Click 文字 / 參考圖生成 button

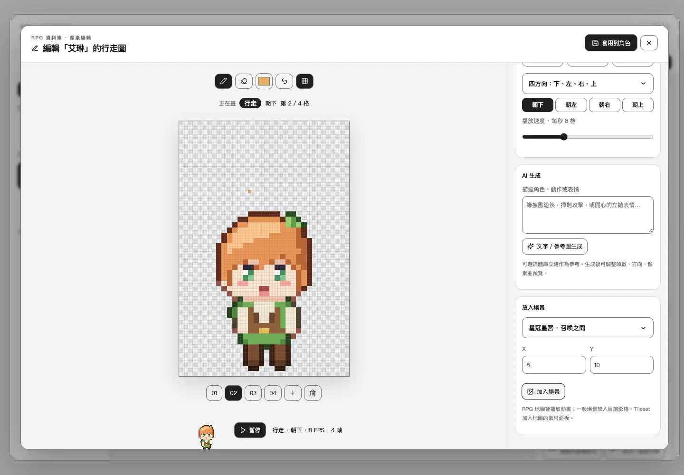555,247
